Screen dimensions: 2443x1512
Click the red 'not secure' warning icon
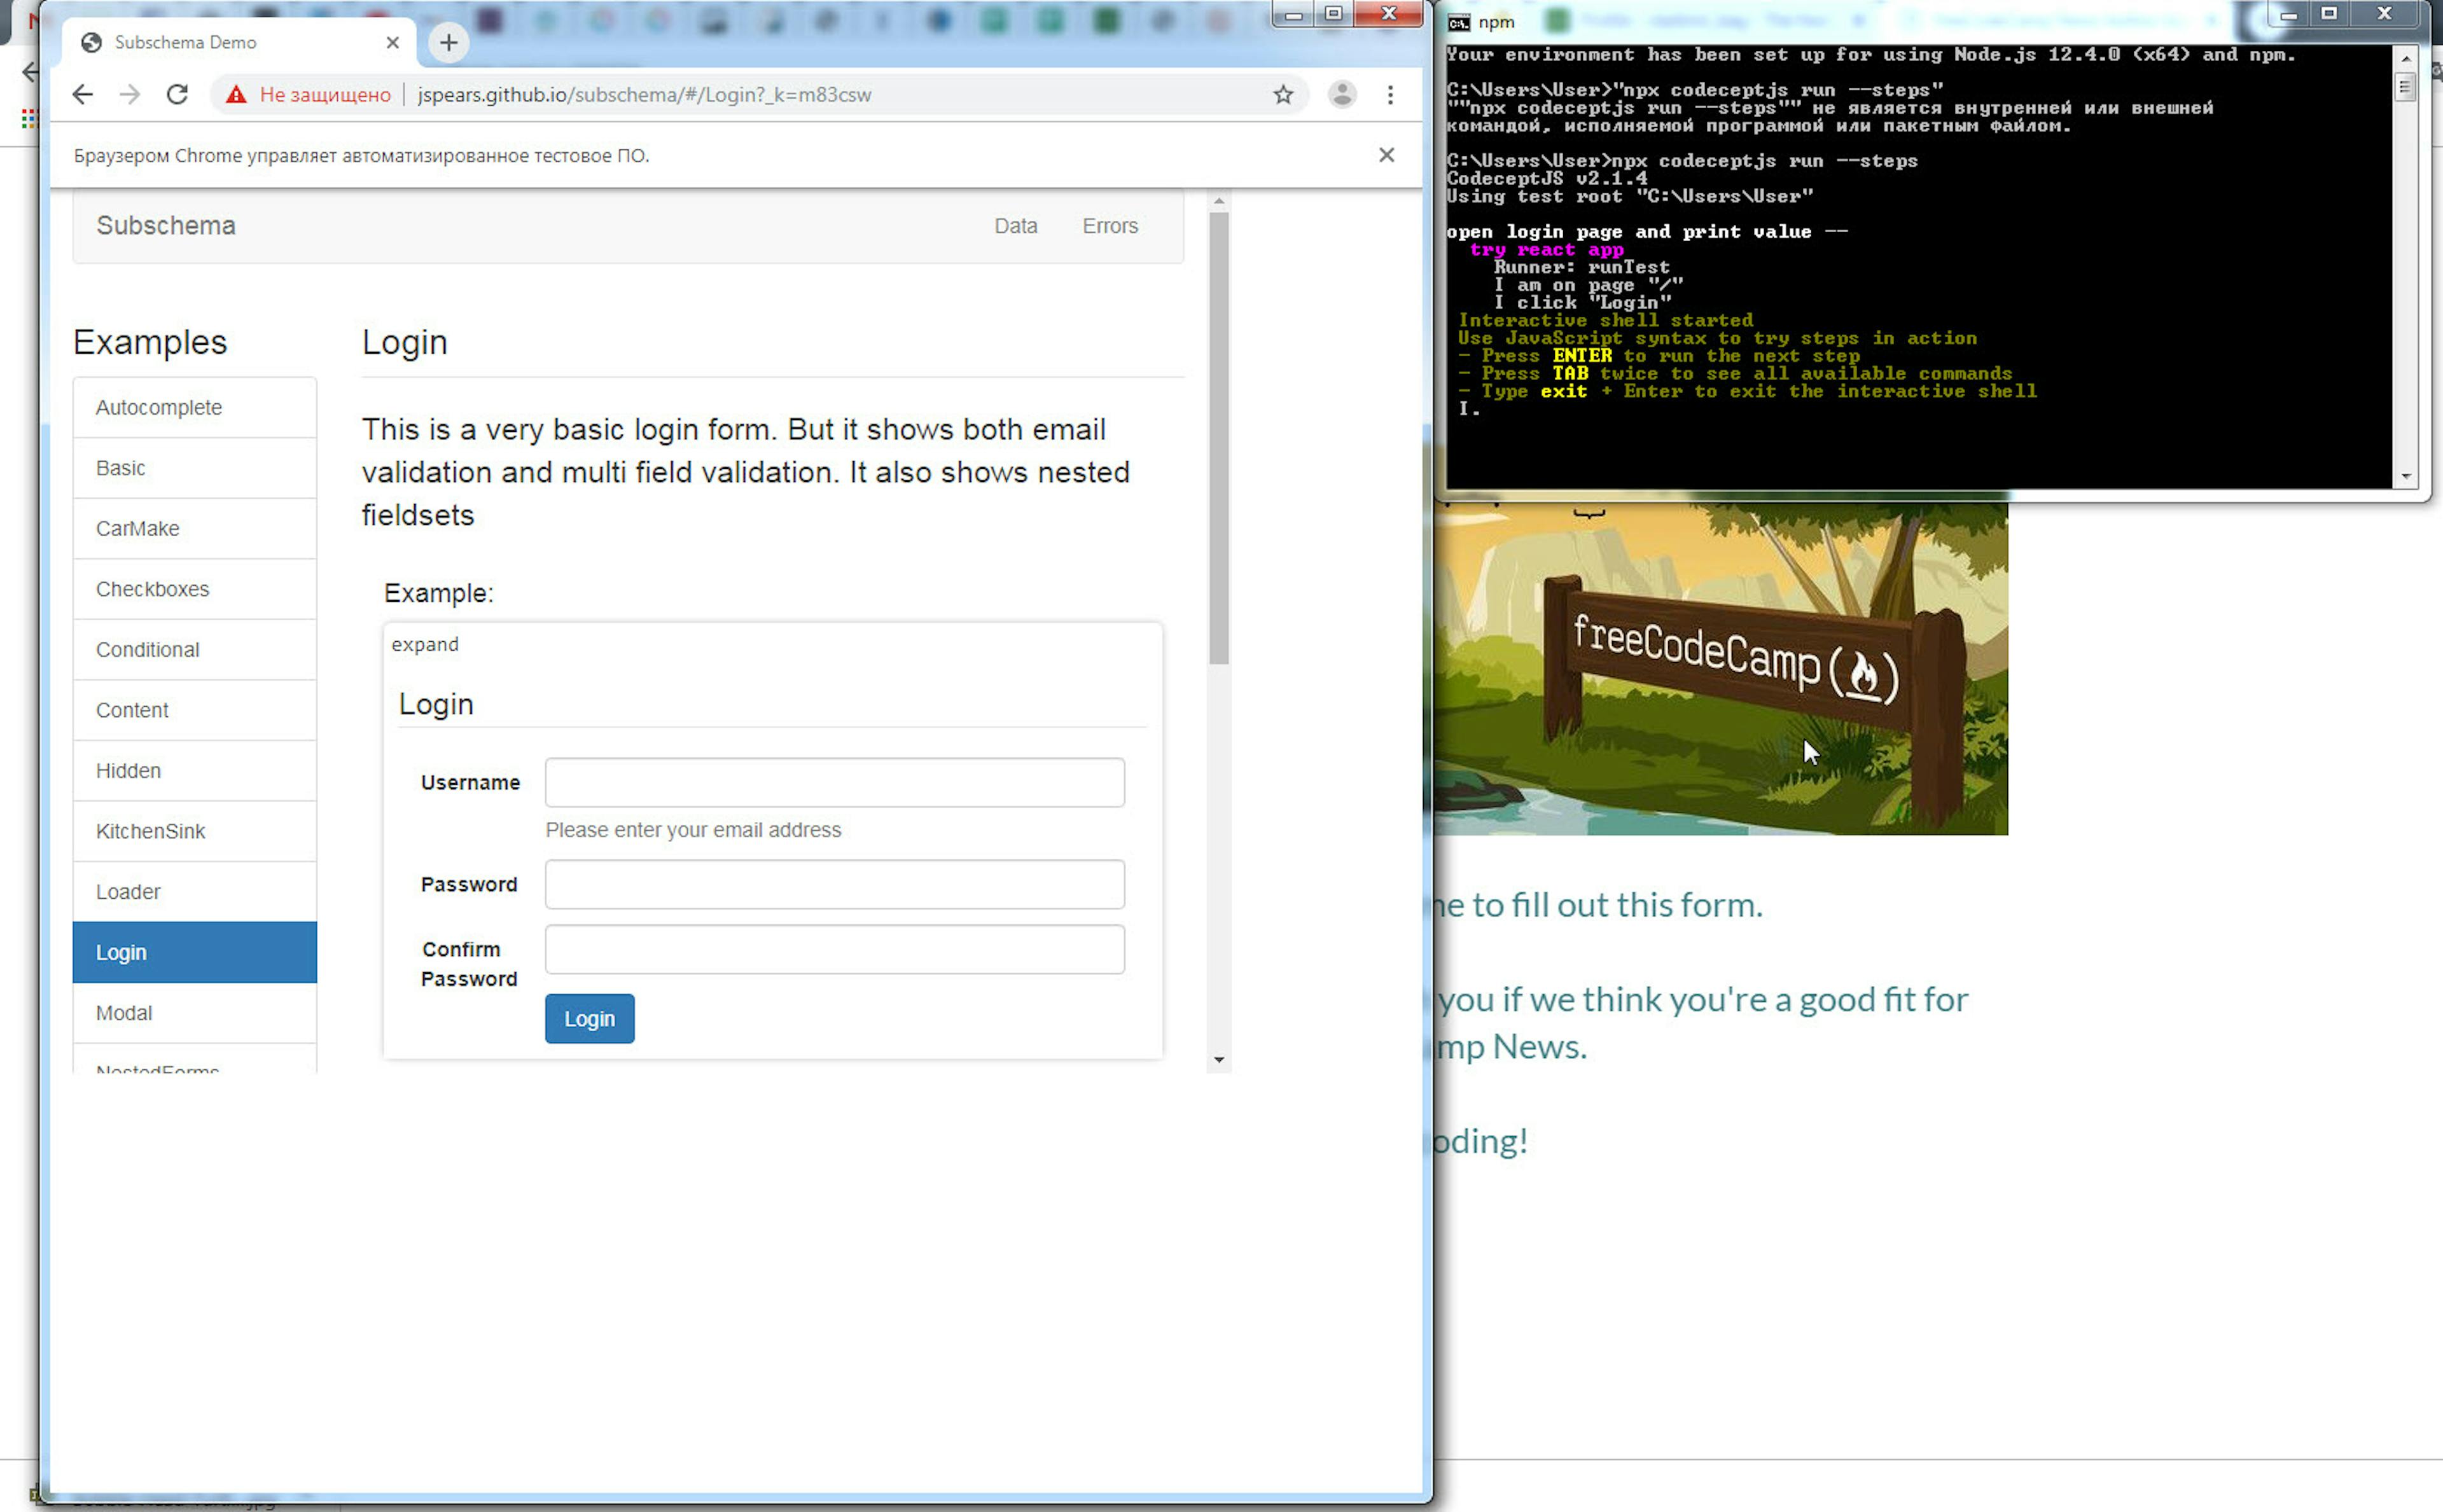point(236,95)
